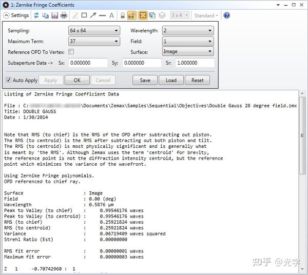
Task: Click the Sx subaperture input field
Action: point(88,63)
